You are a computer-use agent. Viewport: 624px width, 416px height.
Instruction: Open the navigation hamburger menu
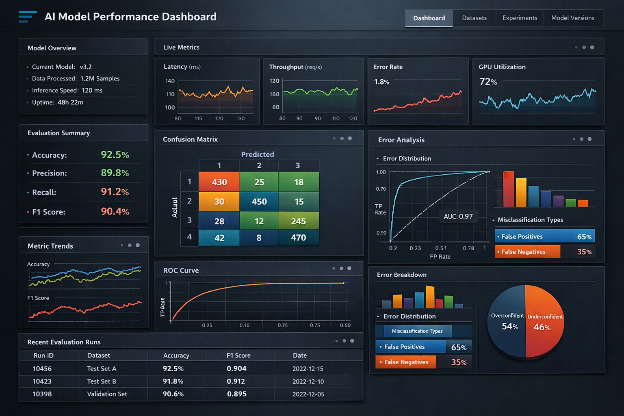click(28, 17)
